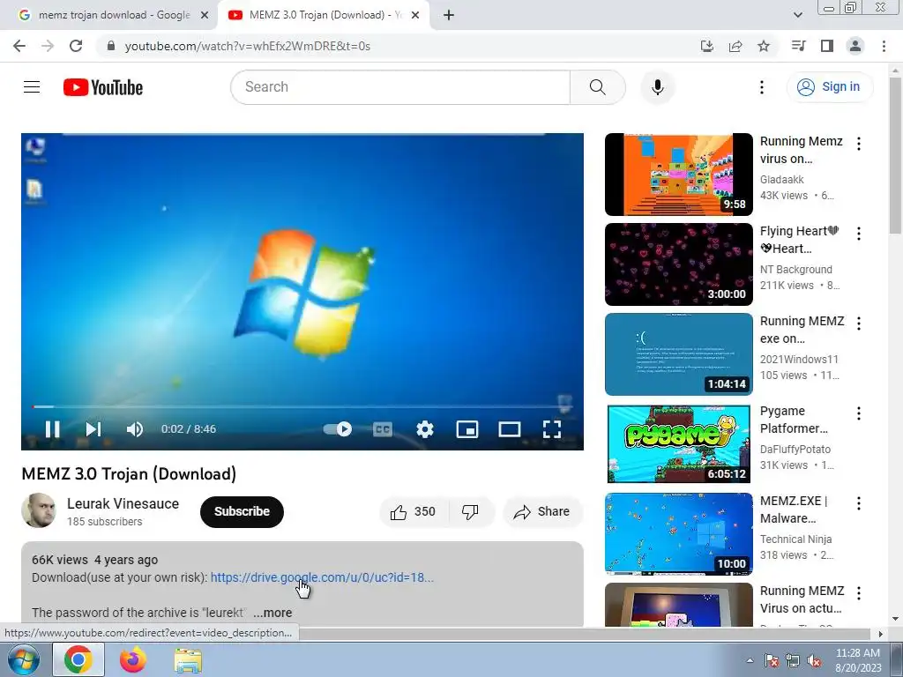Open Running Memz virus video thumbnail
The width and height of the screenshot is (903, 677).
click(x=678, y=175)
